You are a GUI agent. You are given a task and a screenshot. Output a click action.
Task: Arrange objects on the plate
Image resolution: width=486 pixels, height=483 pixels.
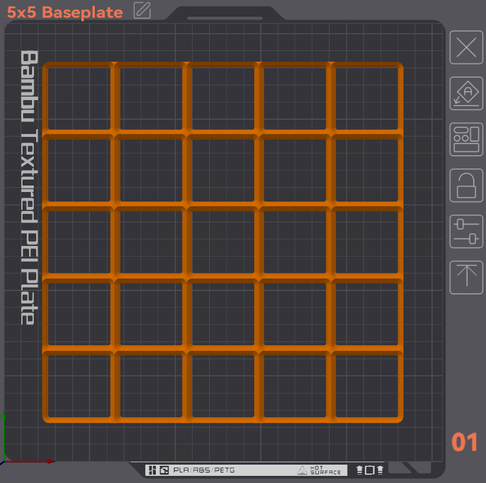tap(466, 139)
